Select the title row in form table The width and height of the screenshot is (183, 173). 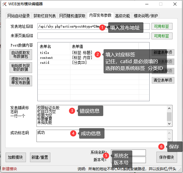click(x=93, y=53)
